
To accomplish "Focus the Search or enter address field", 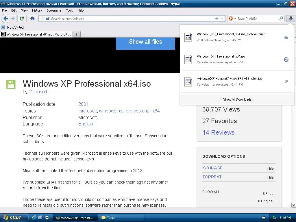I will pyautogui.click(x=132, y=18).
